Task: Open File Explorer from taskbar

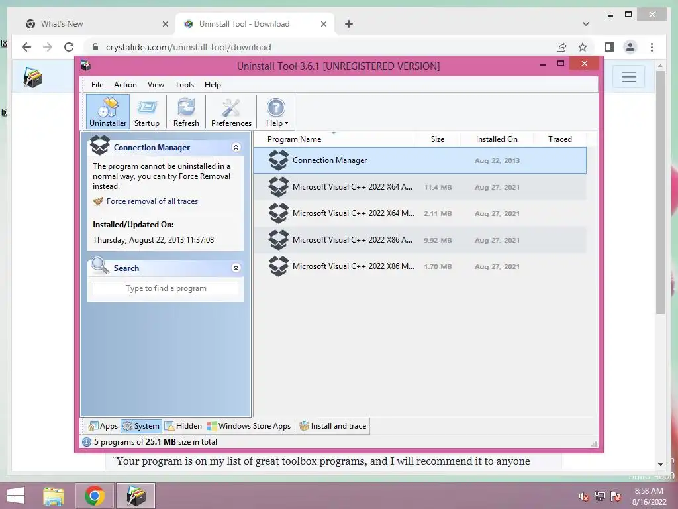Action: pos(54,496)
